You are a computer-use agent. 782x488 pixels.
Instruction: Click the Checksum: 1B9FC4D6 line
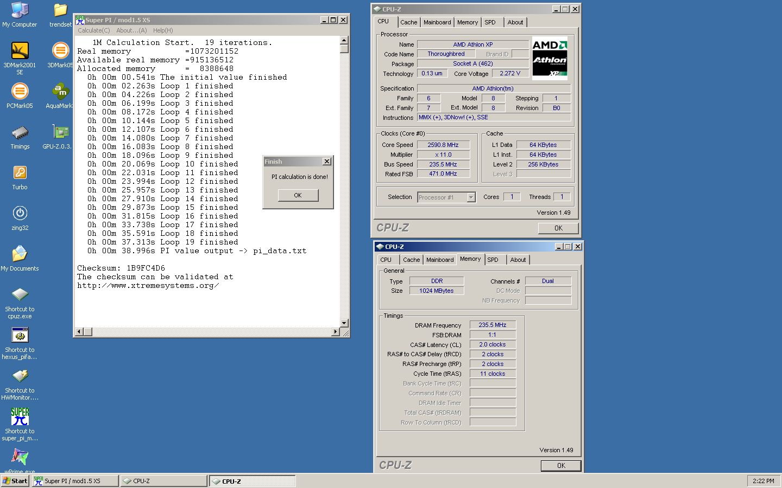coord(121,268)
